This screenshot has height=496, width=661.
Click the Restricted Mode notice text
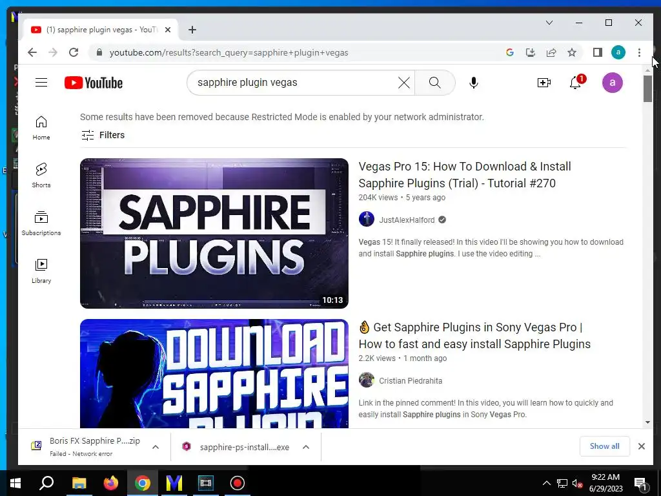click(282, 117)
